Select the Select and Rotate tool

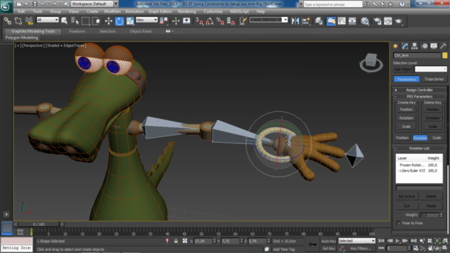point(120,21)
